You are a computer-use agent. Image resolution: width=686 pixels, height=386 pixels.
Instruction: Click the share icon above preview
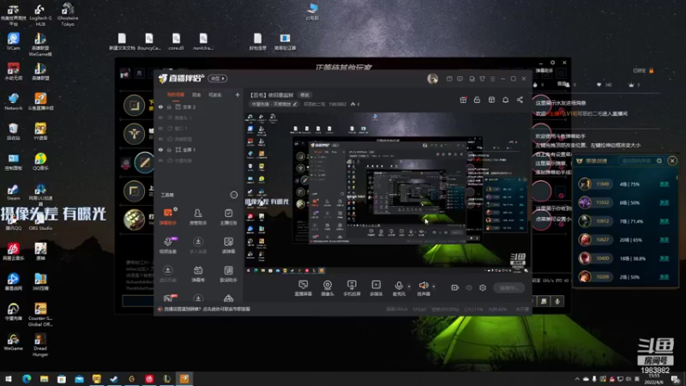click(x=520, y=100)
